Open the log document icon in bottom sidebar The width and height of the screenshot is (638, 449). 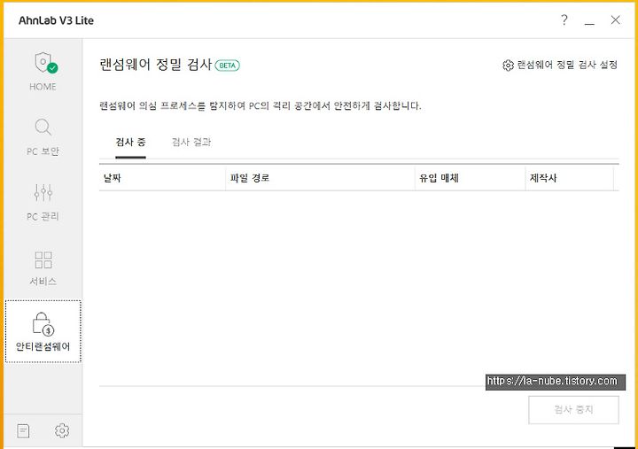(x=24, y=430)
